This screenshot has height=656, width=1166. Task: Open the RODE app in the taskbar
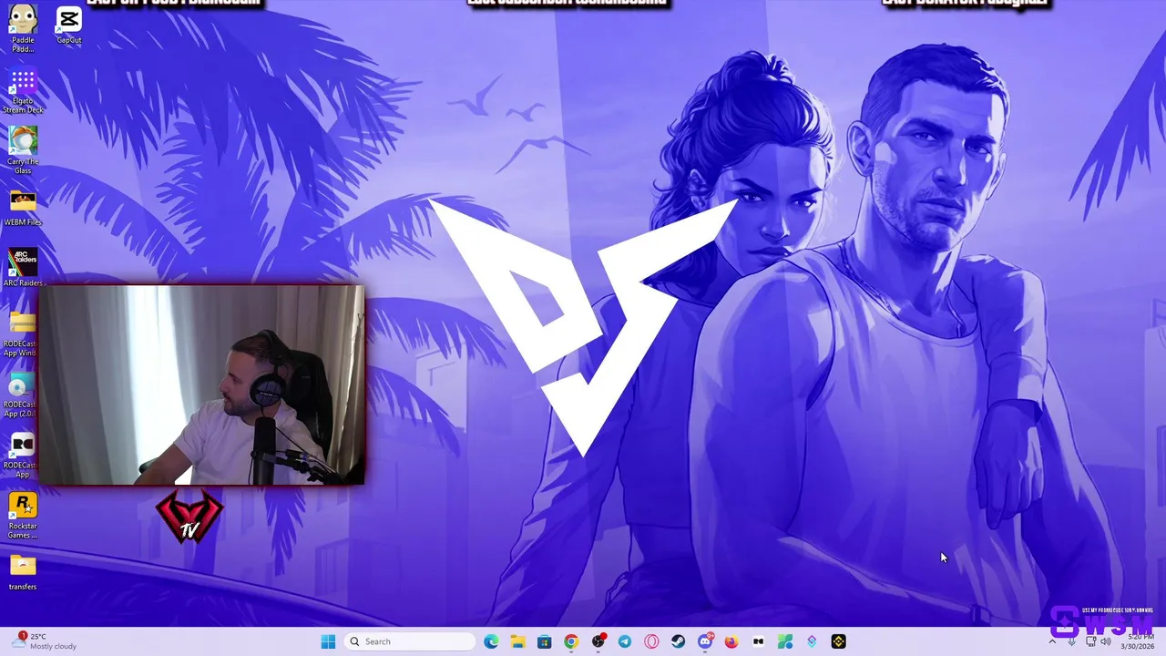[x=758, y=641]
